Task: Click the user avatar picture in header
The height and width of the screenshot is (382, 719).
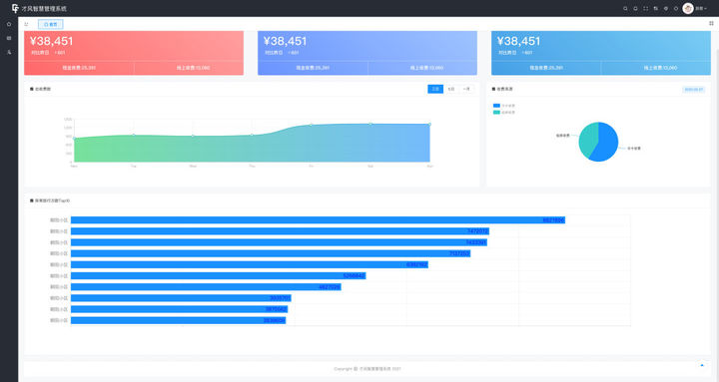Action: pos(688,8)
